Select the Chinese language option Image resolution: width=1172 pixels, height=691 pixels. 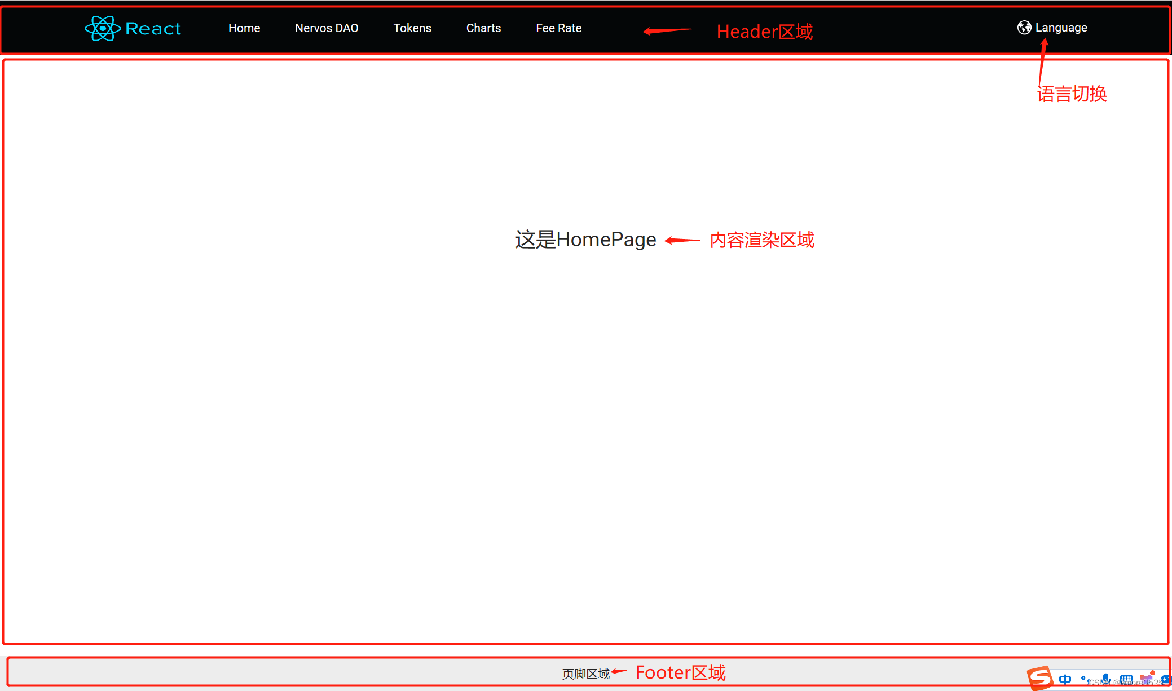(1054, 27)
